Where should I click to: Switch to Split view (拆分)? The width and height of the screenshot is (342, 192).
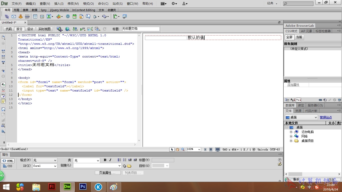click(x=19, y=29)
